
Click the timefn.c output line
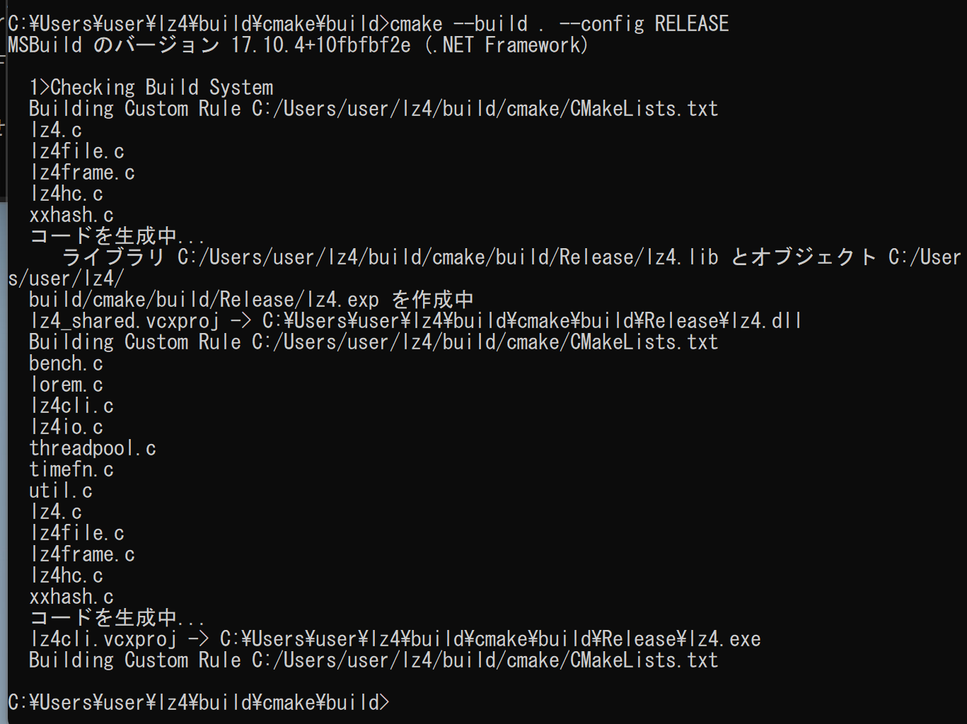71,469
